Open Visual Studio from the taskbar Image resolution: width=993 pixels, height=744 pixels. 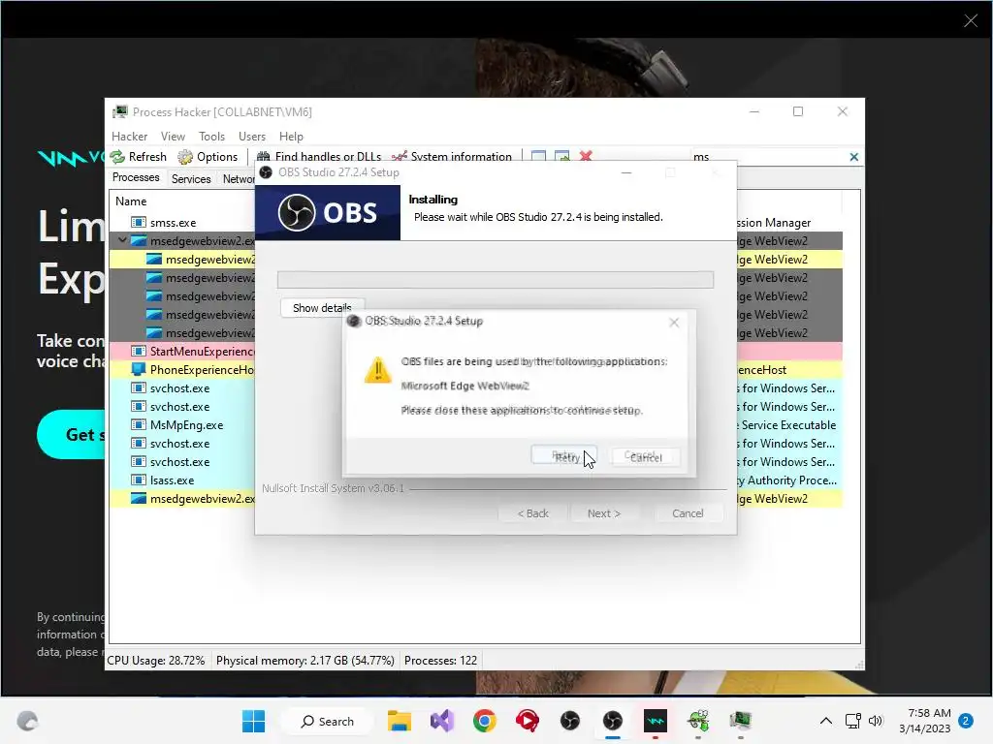442,721
